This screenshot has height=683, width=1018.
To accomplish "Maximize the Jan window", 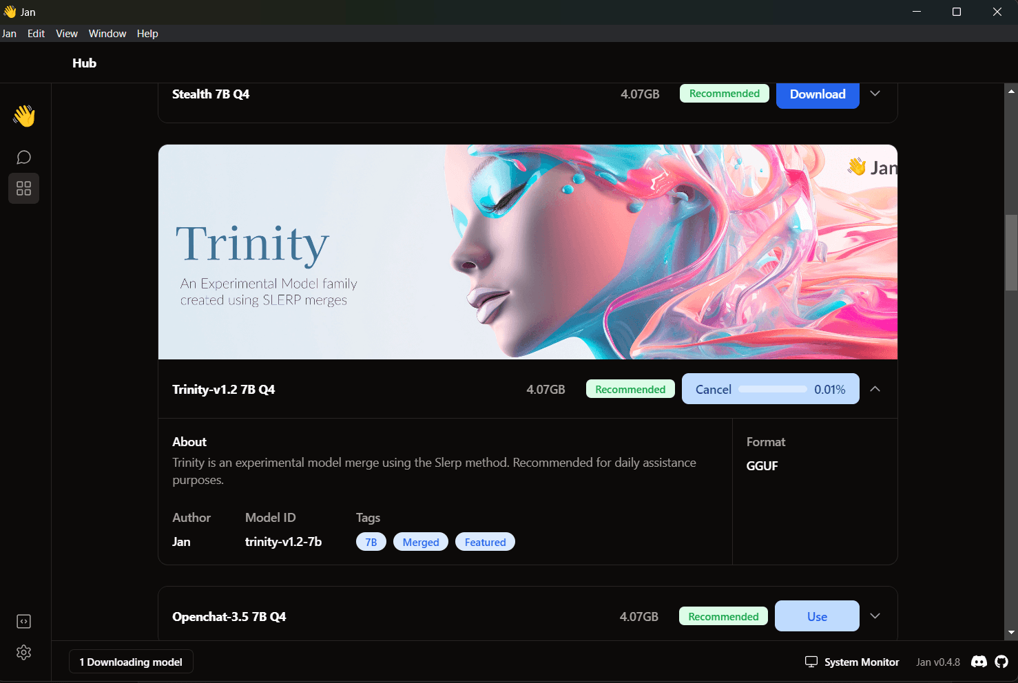I will coord(957,12).
